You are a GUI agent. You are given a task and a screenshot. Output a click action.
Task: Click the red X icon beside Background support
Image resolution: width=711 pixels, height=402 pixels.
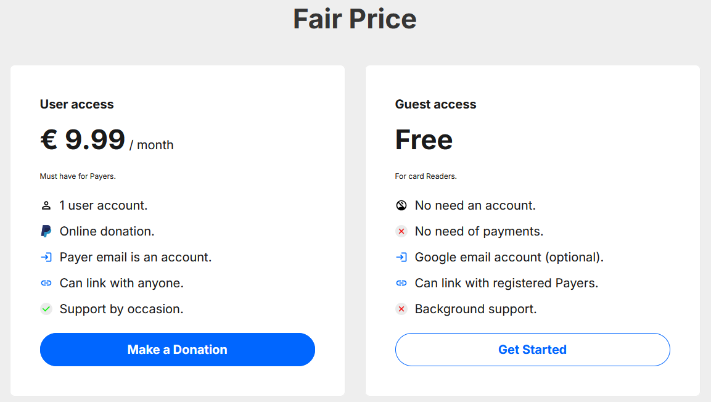pos(401,309)
